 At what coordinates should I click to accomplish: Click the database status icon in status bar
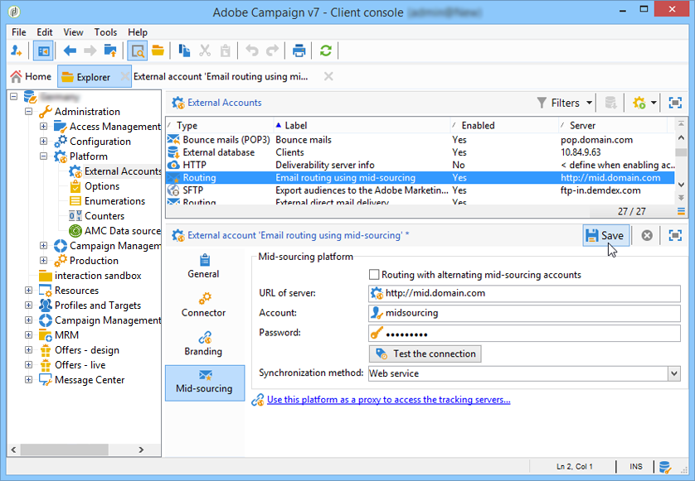(665, 467)
